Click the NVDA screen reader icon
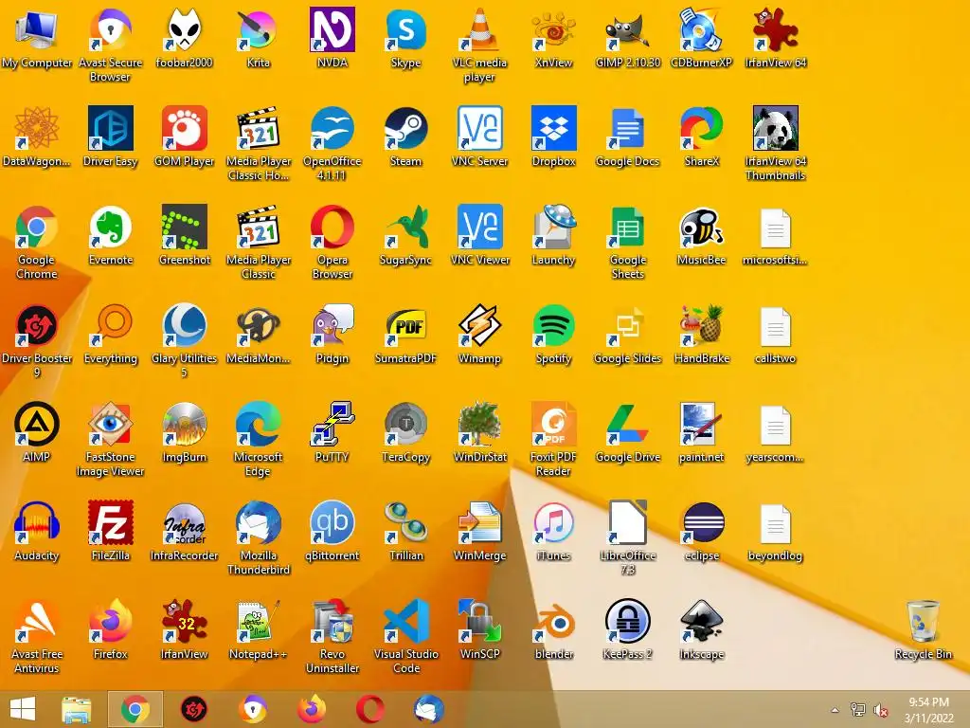The width and height of the screenshot is (970, 728). pos(332,38)
